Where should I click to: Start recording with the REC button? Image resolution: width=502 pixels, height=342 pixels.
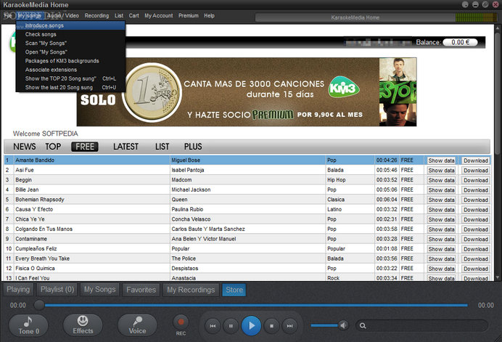181,322
